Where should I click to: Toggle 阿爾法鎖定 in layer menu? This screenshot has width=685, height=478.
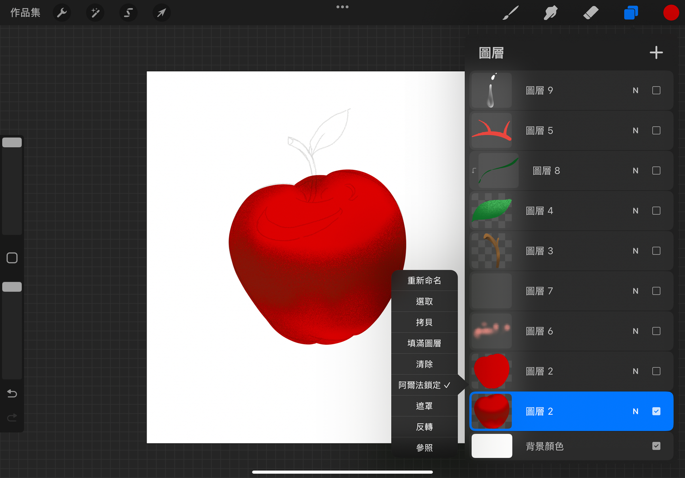424,385
